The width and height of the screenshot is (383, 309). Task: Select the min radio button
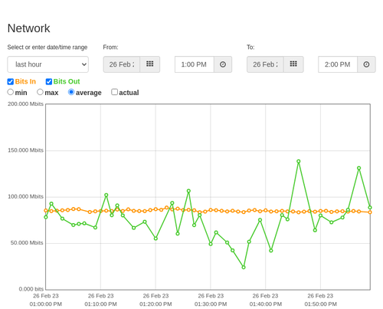11,92
